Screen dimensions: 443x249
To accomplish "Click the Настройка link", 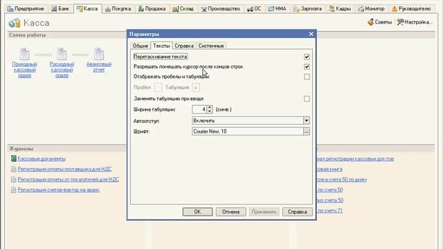I will 418,22.
